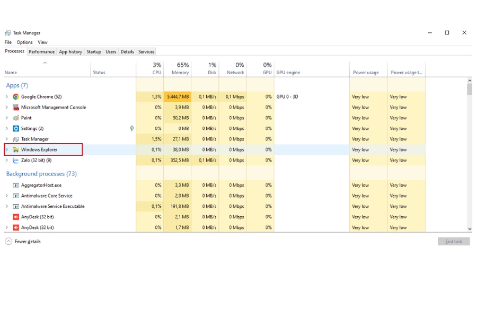Image resolution: width=477 pixels, height=318 pixels.
Task: Expand the Zalo process group
Action: [7, 160]
